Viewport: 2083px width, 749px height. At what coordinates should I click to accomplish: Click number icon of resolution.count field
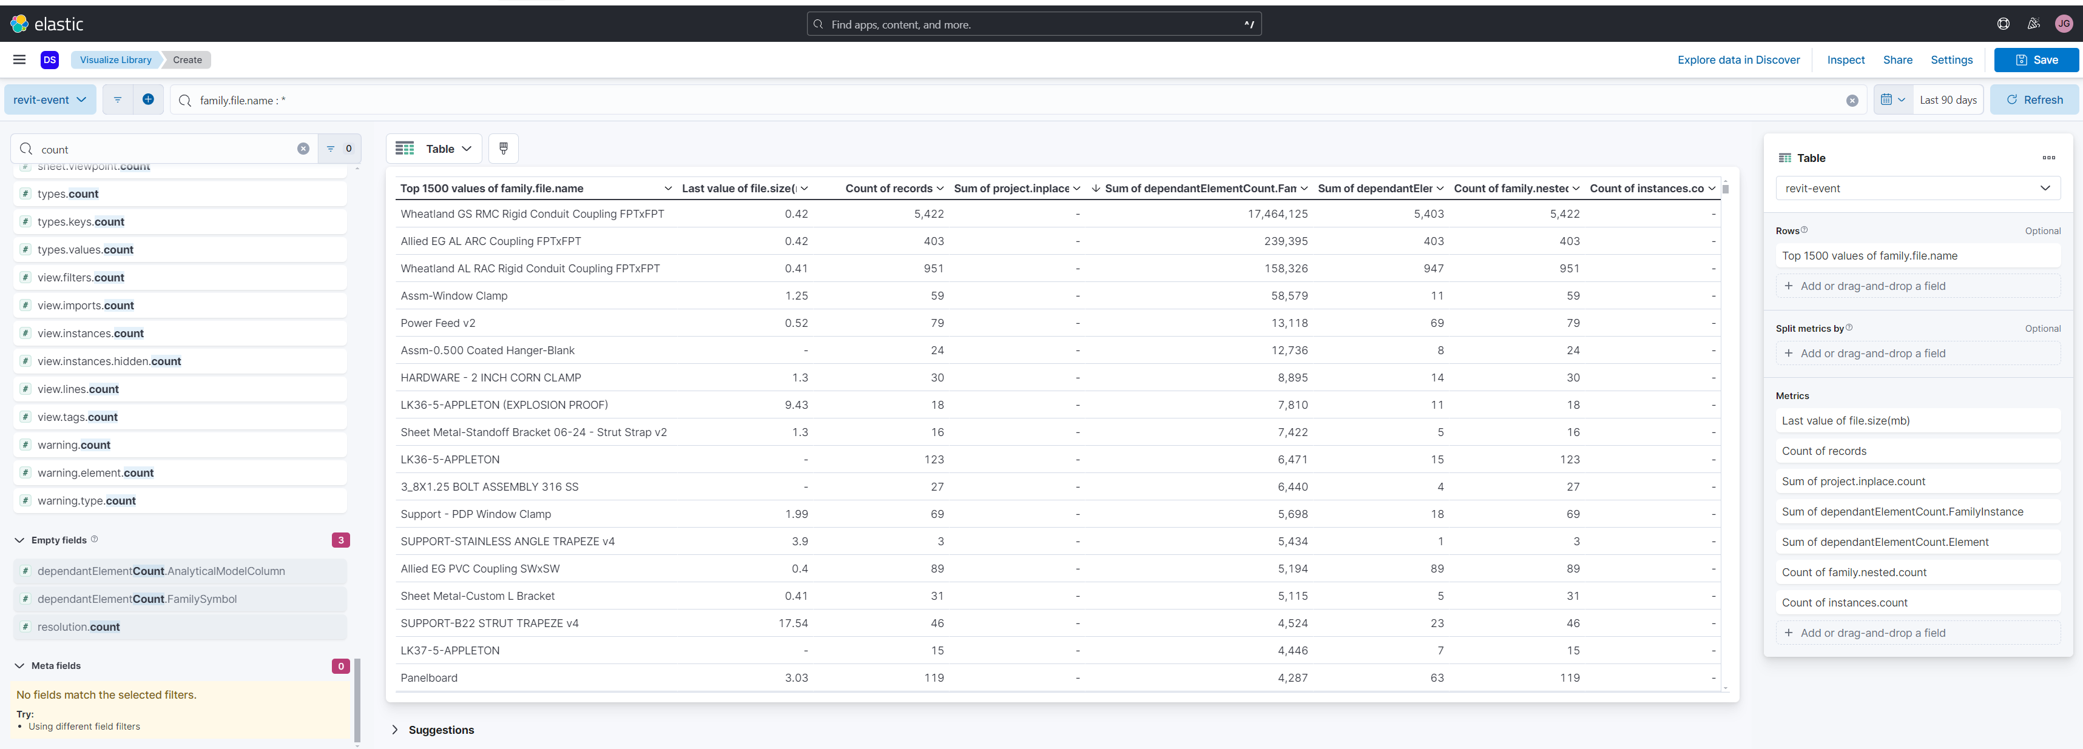coord(25,627)
